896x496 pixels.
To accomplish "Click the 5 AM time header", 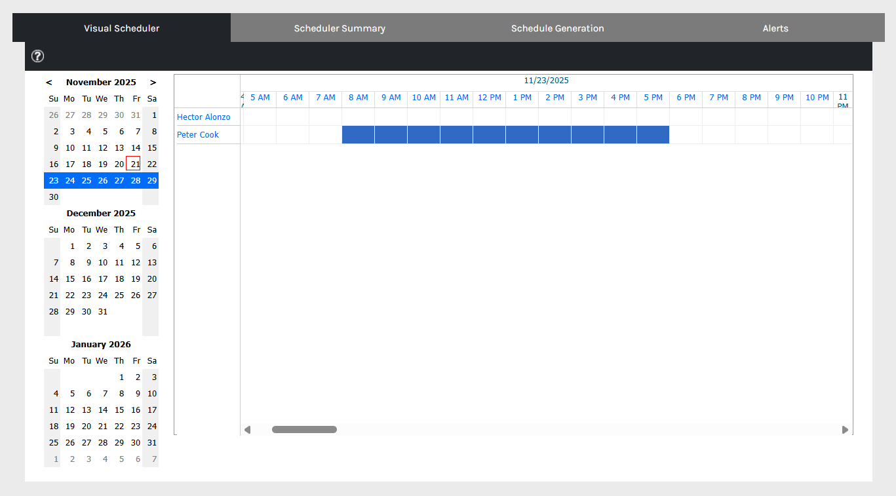I will tap(260, 98).
